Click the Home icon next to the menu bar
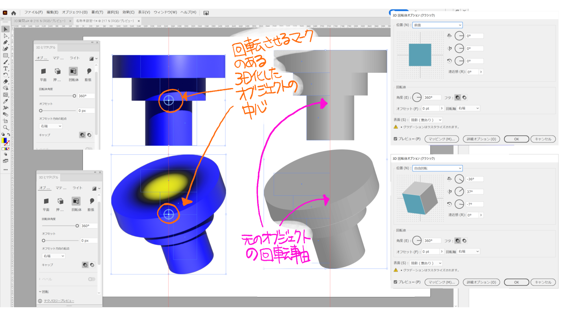This screenshot has height=316, width=562. 13,13
